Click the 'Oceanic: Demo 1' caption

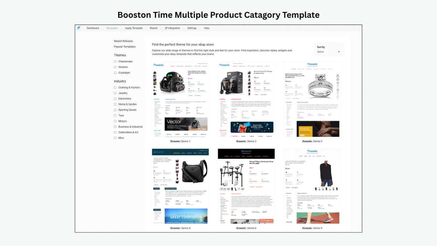[180, 141]
